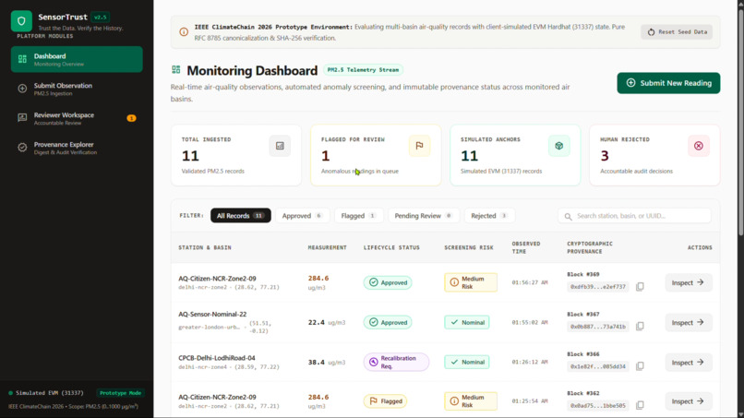Select the Rejected filter
This screenshot has height=418, width=744.
pos(489,215)
